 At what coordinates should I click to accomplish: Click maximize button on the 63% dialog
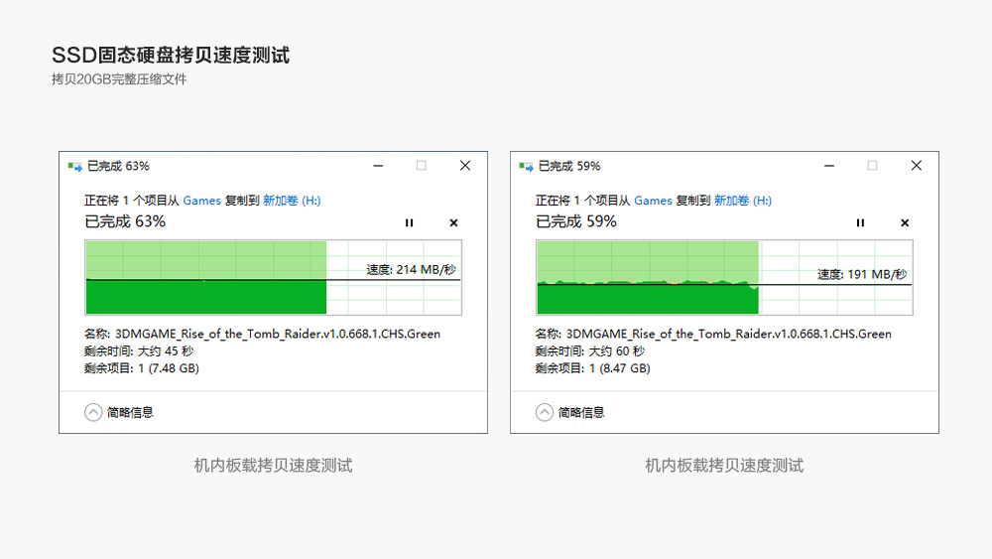(422, 166)
